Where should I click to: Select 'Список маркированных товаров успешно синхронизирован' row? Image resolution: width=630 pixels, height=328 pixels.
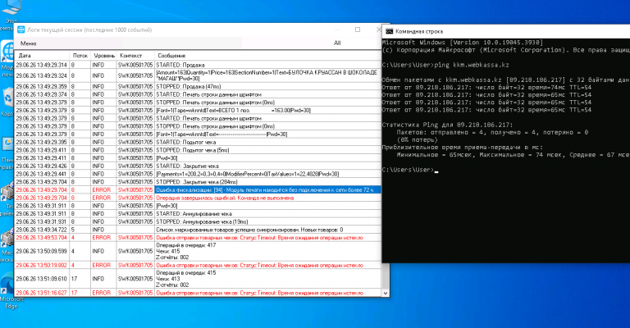198,230
